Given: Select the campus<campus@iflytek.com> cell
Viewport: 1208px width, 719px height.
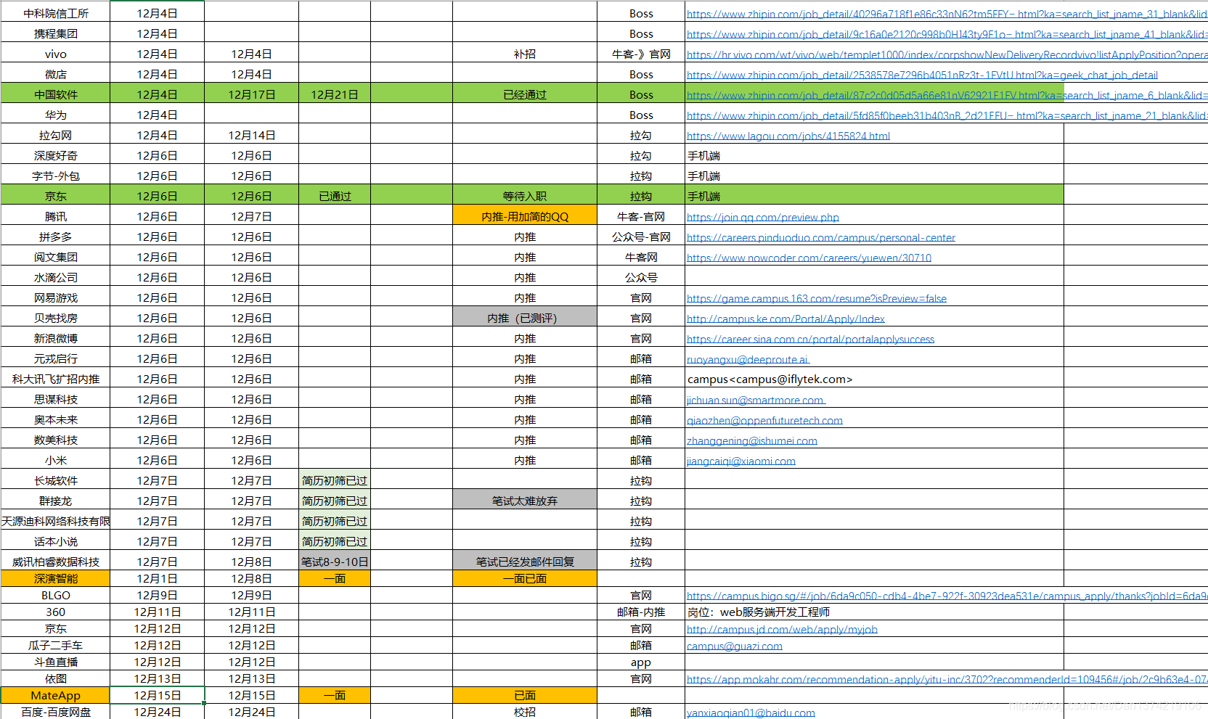Looking at the screenshot, I should 874,379.
